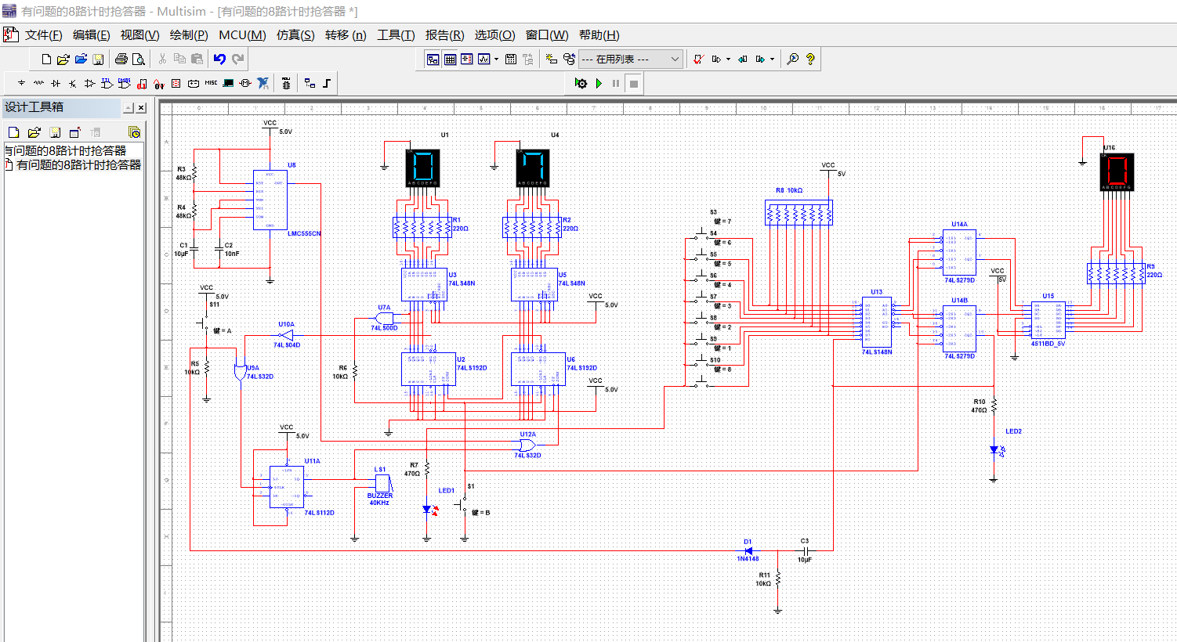The height and width of the screenshot is (642, 1177).
Task: Open interactive simulation settings gear icon
Action: 581,83
